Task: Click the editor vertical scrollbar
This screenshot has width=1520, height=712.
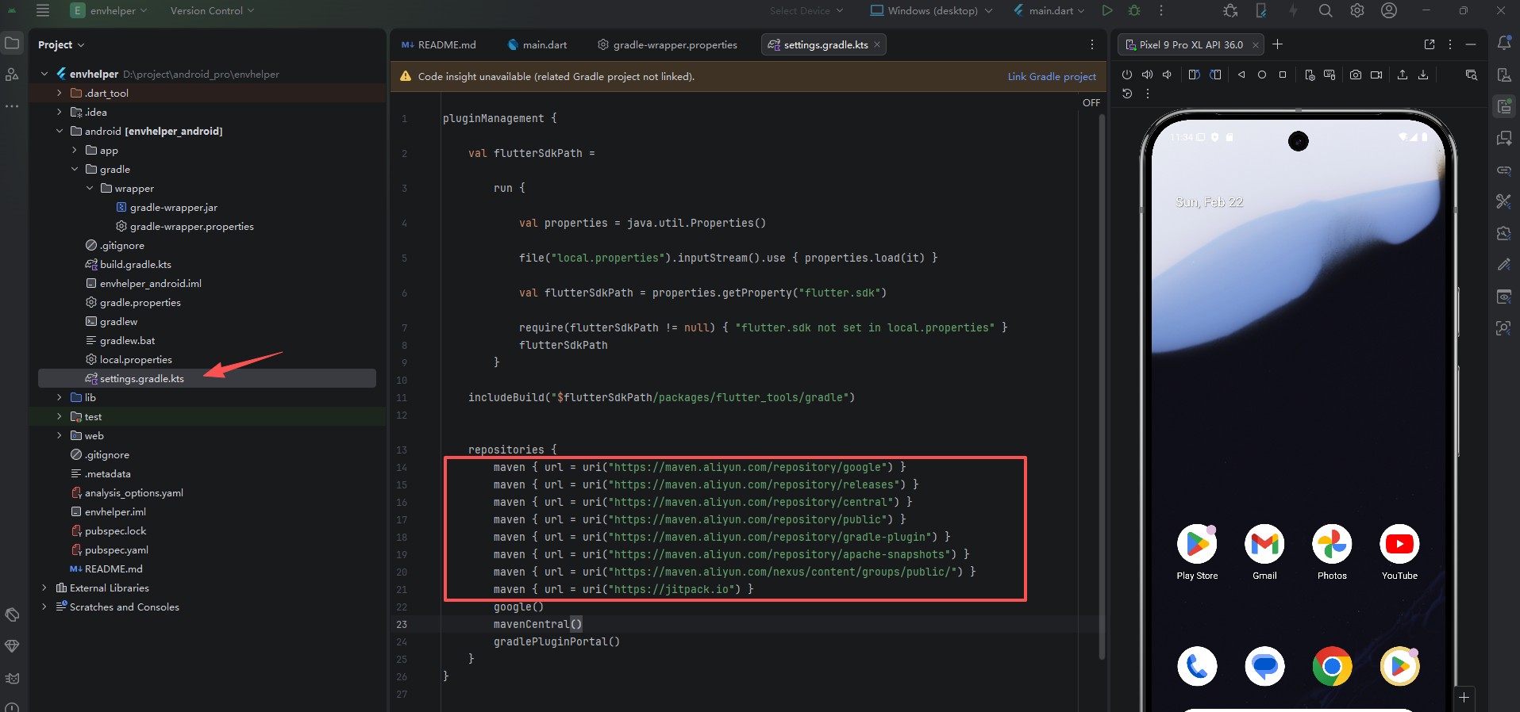Action: (x=1102, y=387)
